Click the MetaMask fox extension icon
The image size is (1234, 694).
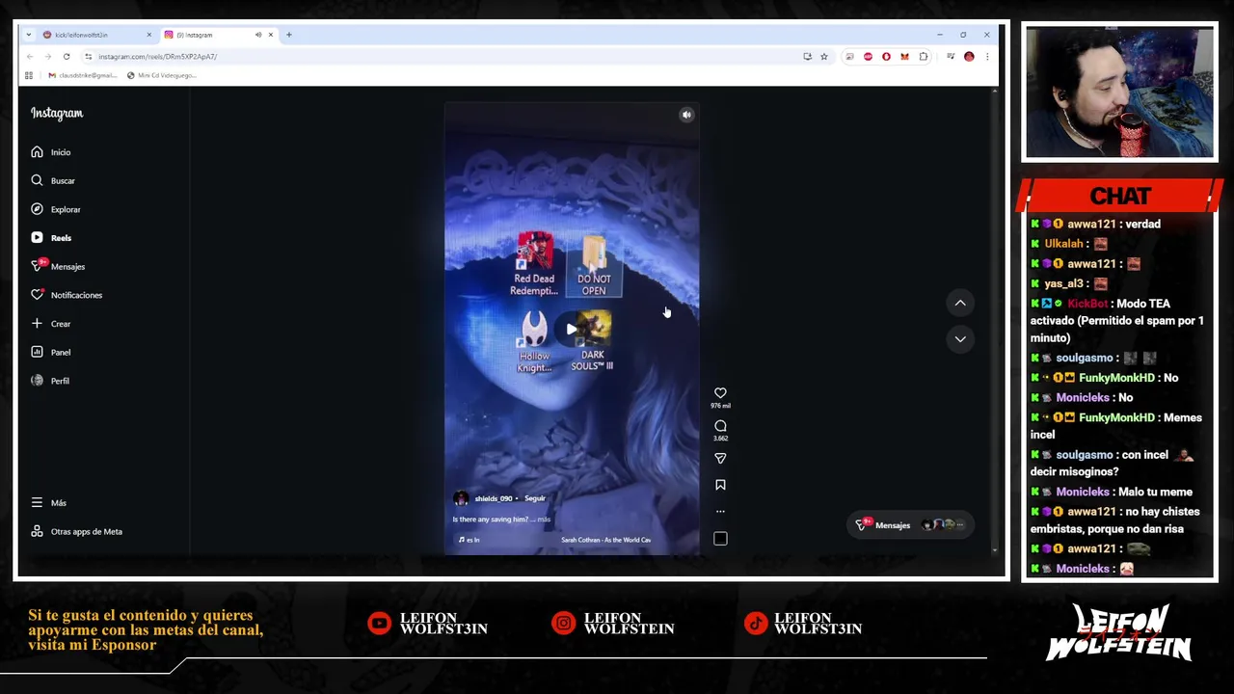(904, 57)
